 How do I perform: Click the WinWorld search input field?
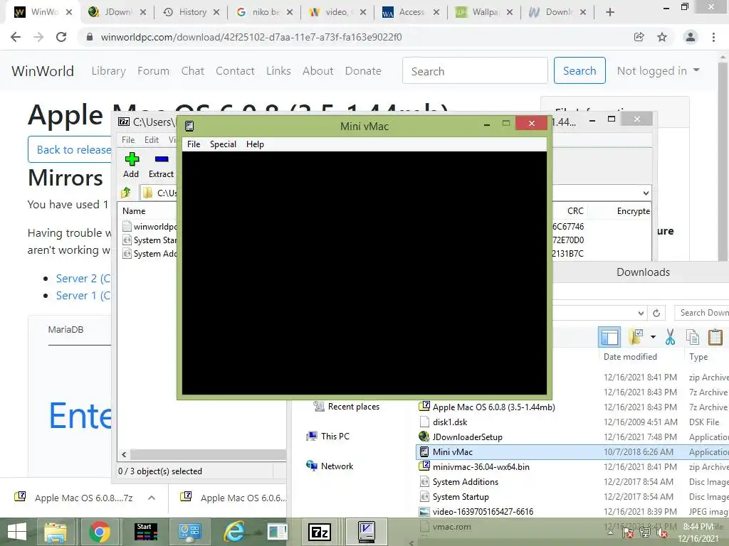point(475,70)
